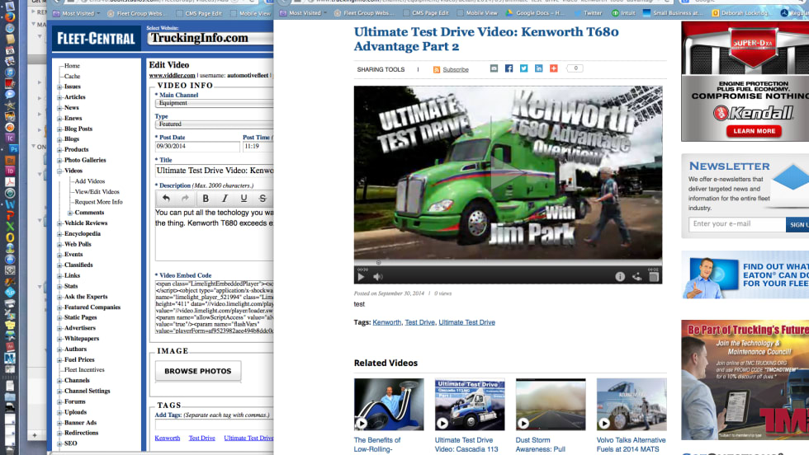The height and width of the screenshot is (455, 809).
Task: Select View/Edit Videos in the sidebar
Action: (x=97, y=192)
